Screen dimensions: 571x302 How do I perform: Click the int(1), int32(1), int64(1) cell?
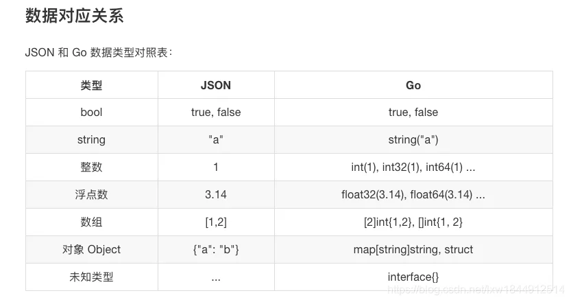click(413, 167)
